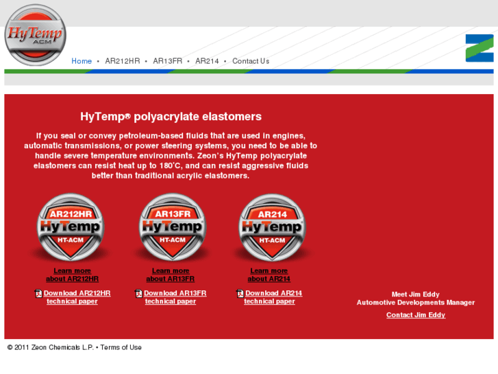
Task: Follow Learn more about AR212HR link
Action: [x=73, y=274]
